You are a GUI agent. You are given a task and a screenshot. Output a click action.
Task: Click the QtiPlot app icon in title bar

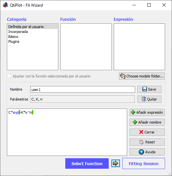(x=5, y=5)
